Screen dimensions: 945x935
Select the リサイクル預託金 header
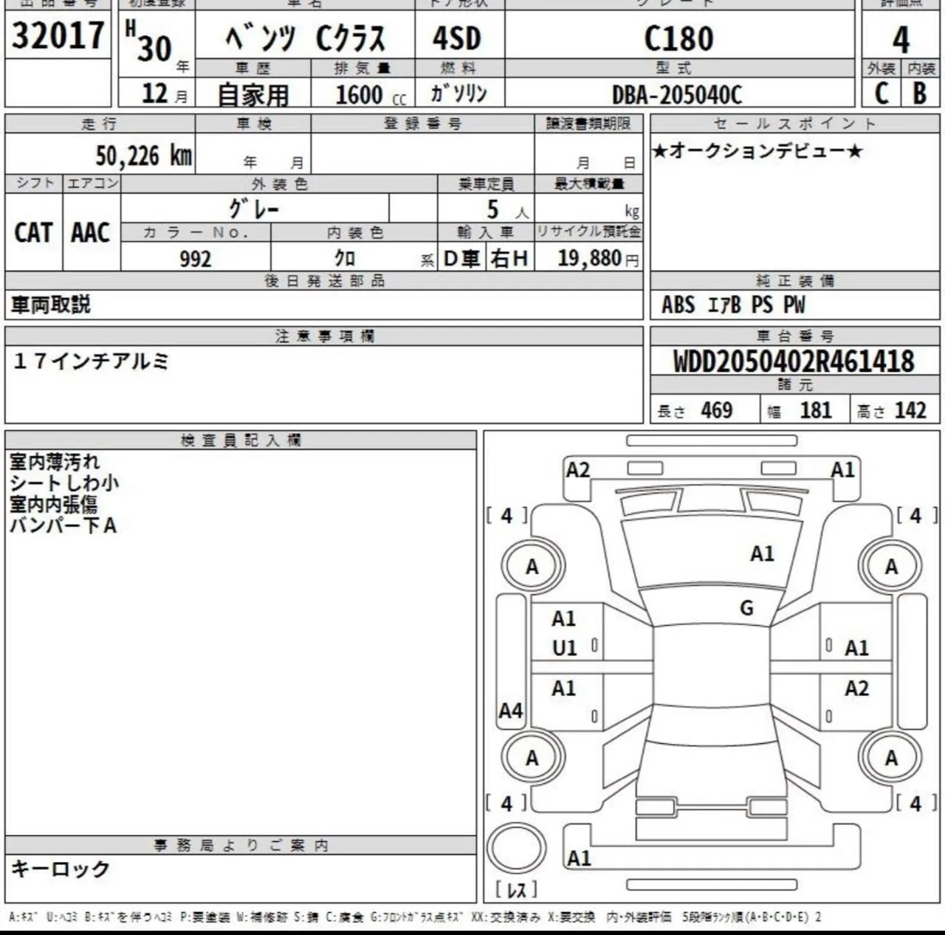pyautogui.click(x=589, y=232)
